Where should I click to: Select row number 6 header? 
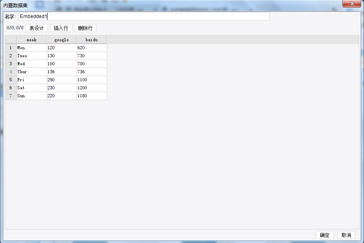[x=11, y=88]
